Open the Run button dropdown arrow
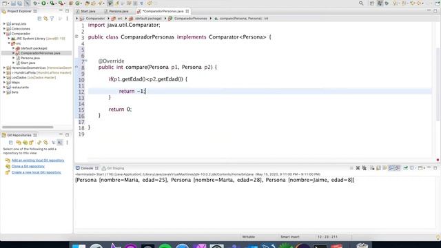 click(x=48, y=3)
